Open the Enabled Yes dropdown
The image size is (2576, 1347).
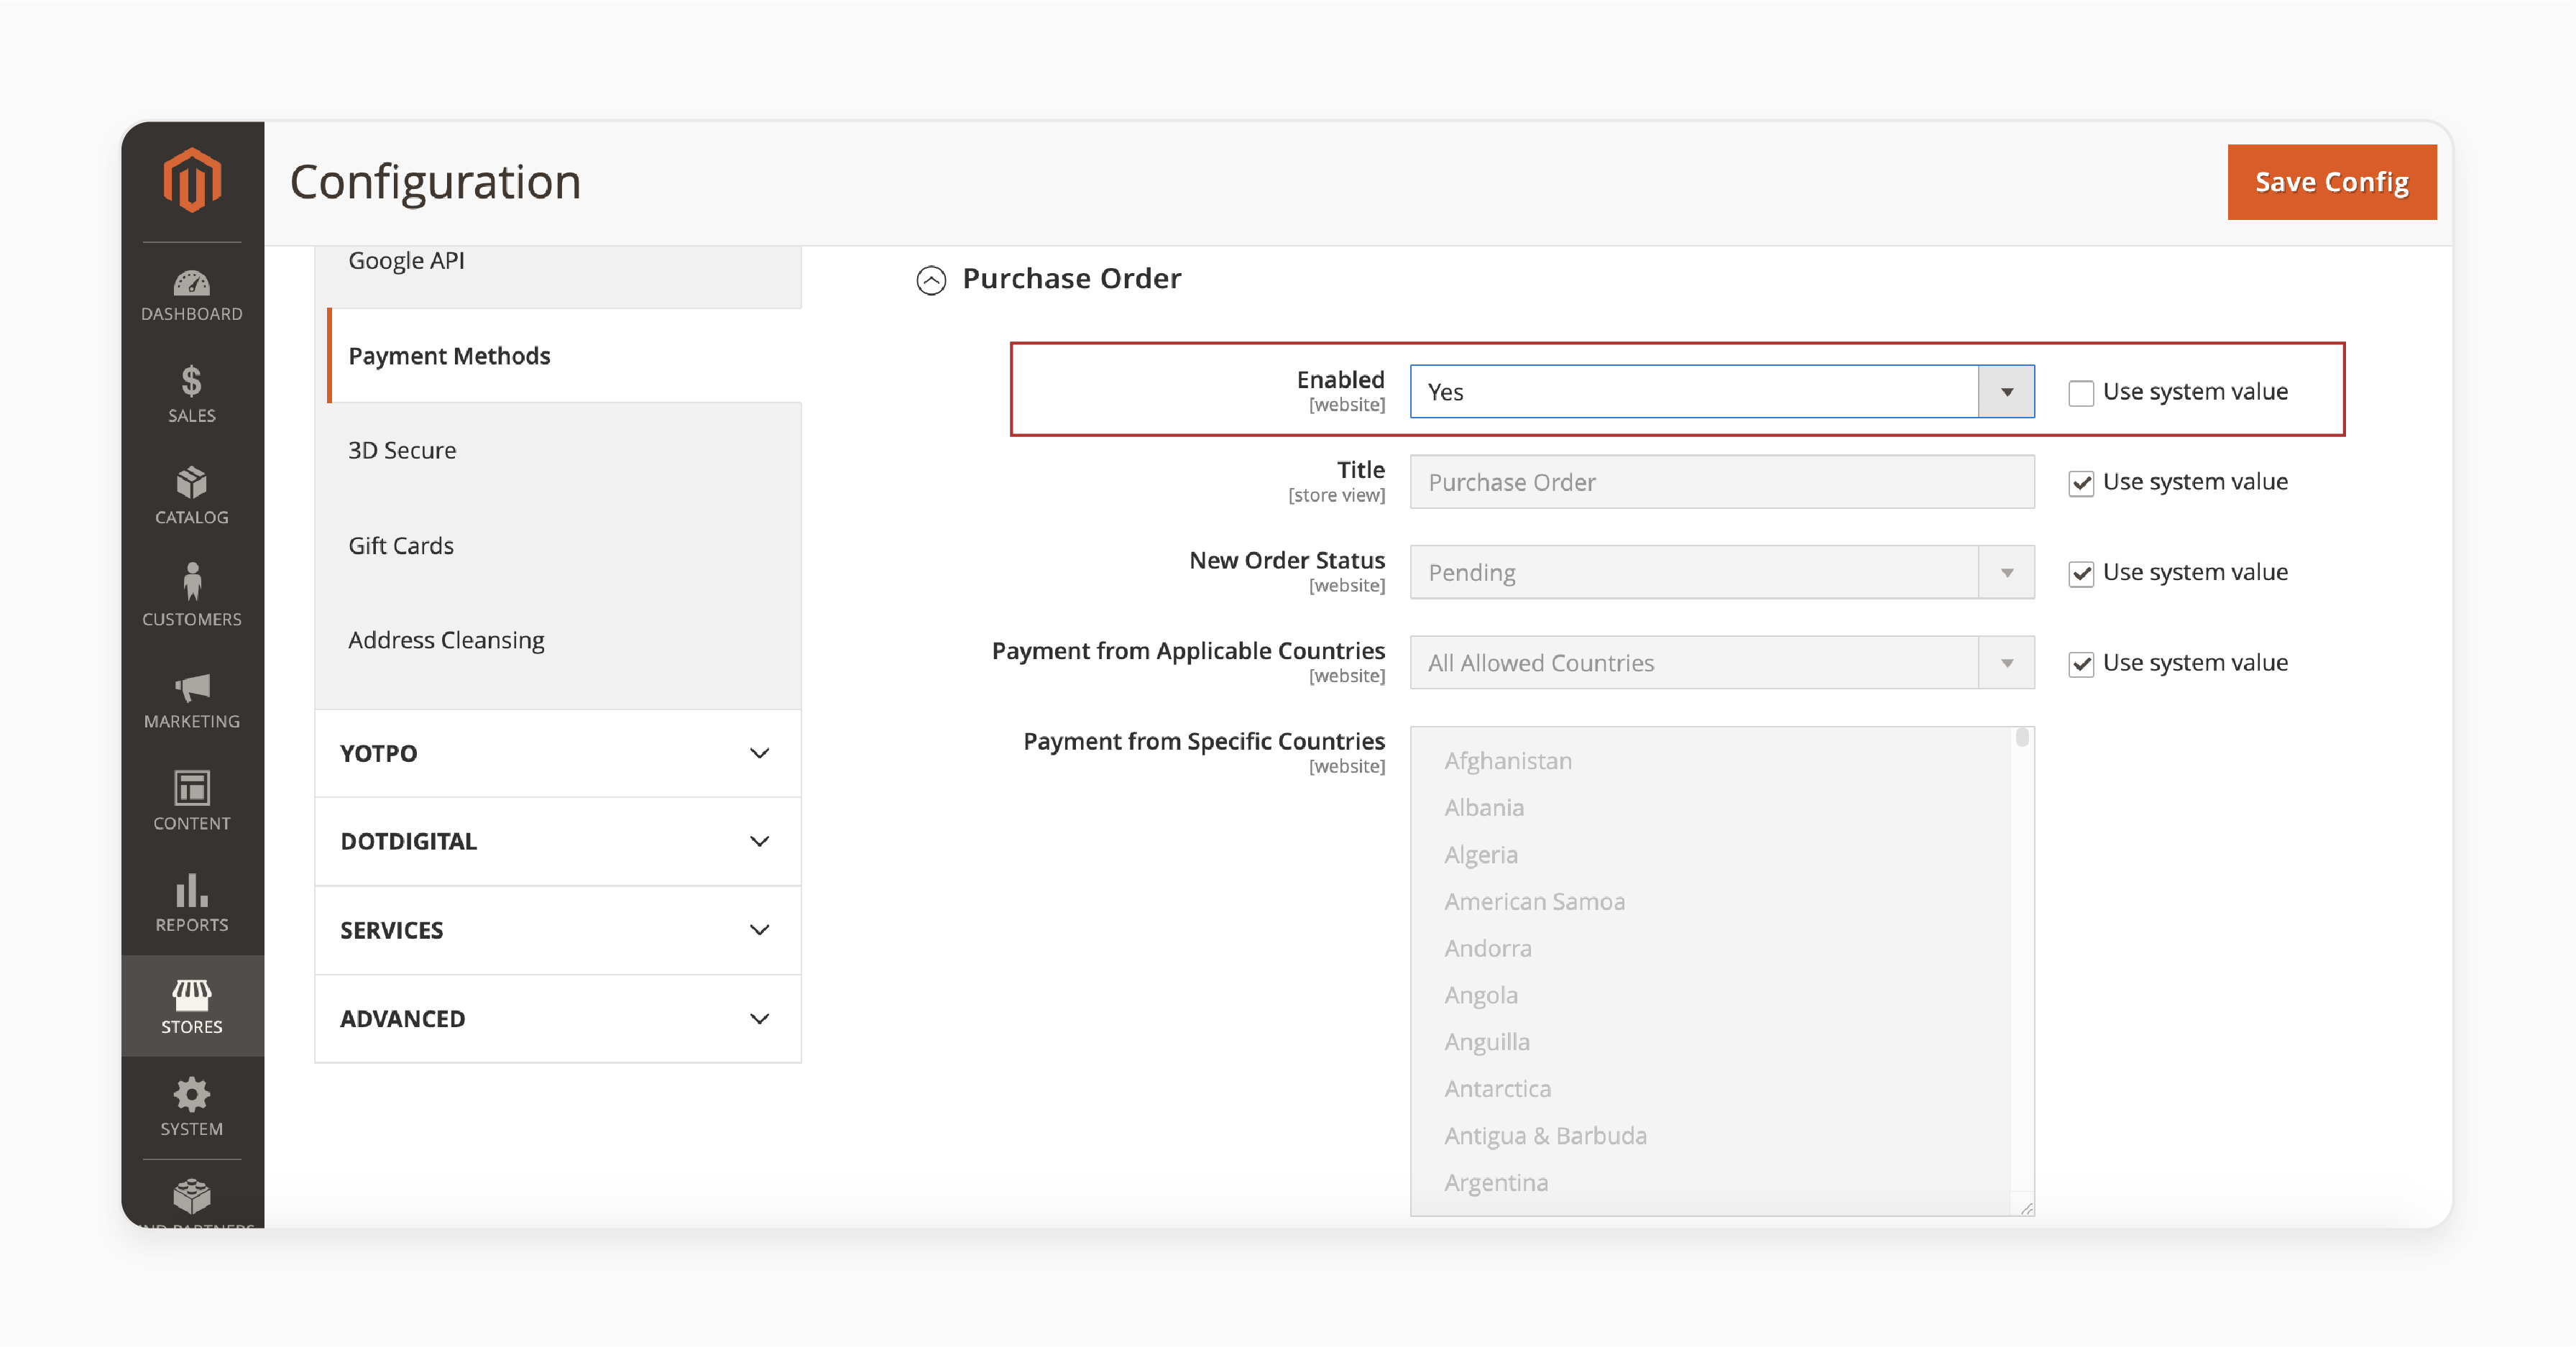tap(1722, 392)
